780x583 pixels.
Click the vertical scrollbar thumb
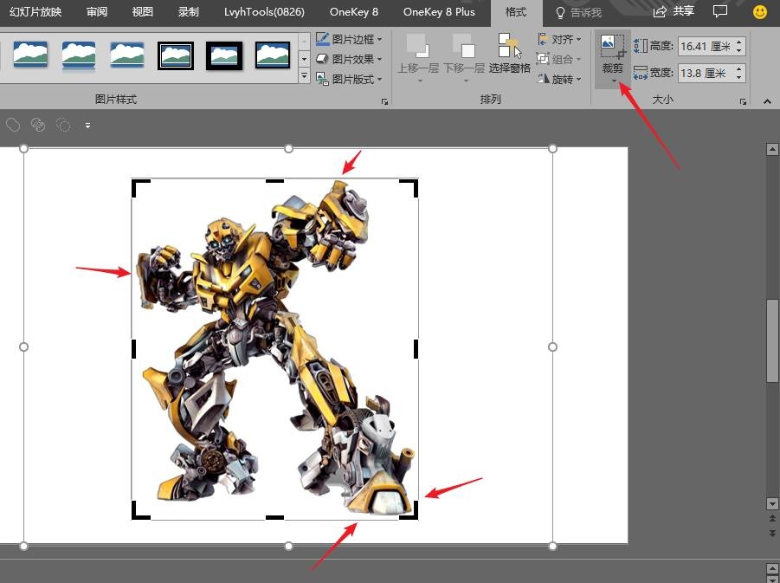click(x=772, y=341)
